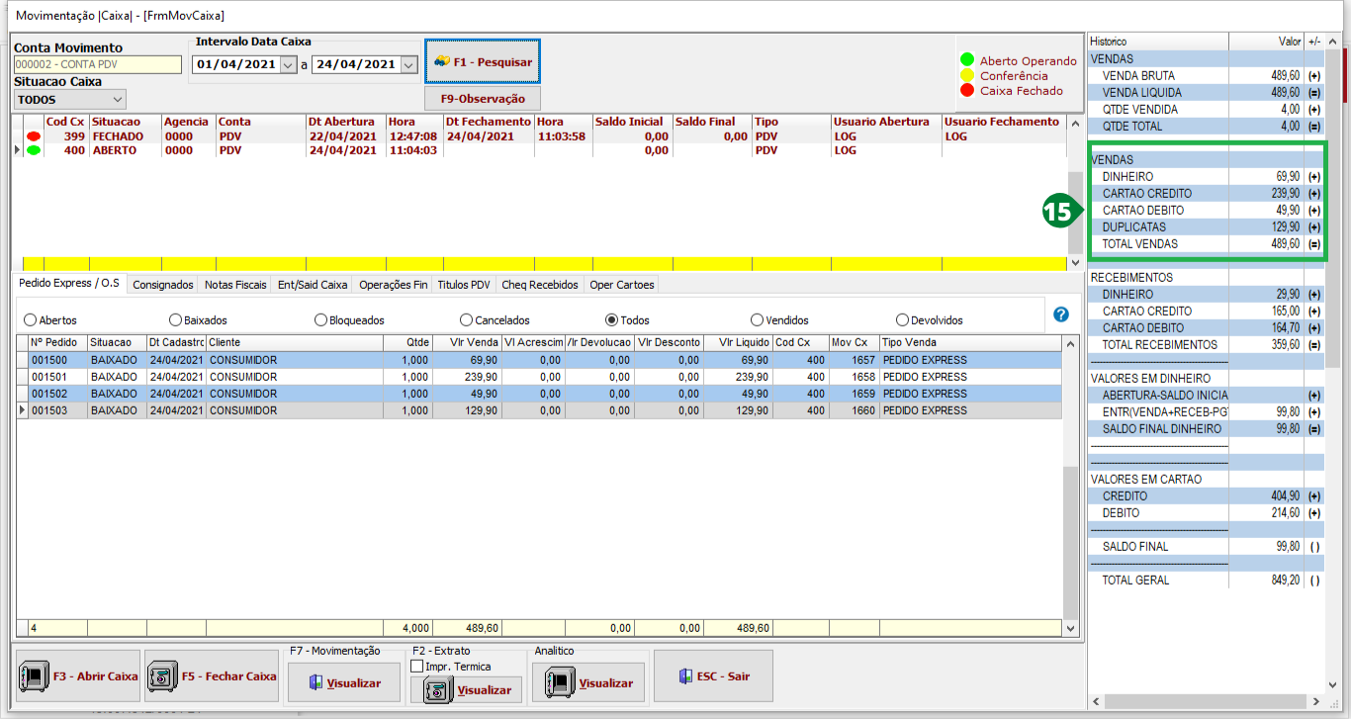This screenshot has width=1351, height=719.
Task: Select the Bloqueados radio option
Action: (320, 320)
